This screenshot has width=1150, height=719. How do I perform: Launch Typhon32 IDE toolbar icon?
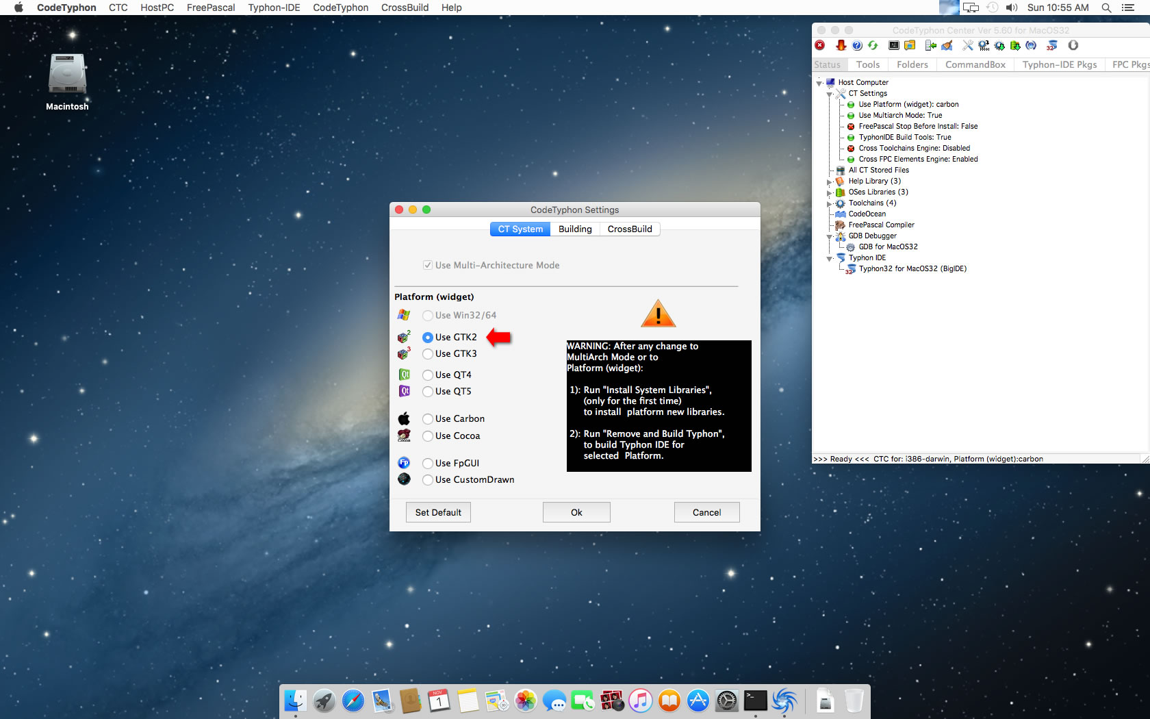click(1052, 45)
